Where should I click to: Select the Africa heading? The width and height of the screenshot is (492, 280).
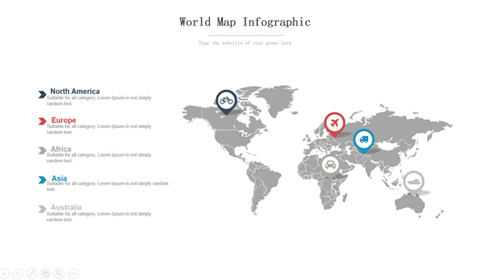[x=61, y=149]
